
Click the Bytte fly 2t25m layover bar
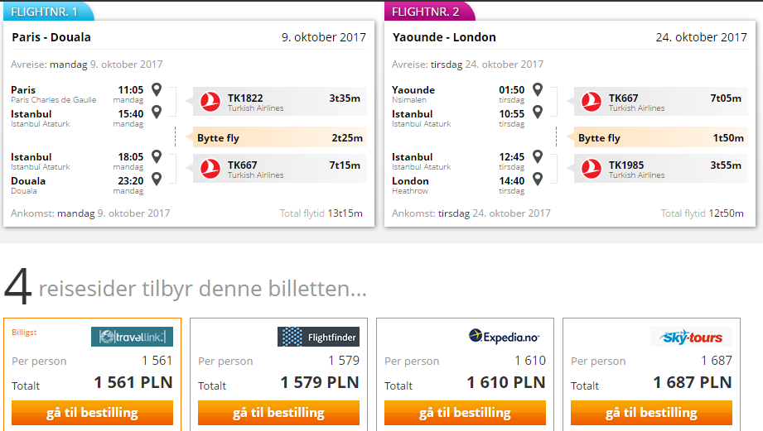pos(280,138)
